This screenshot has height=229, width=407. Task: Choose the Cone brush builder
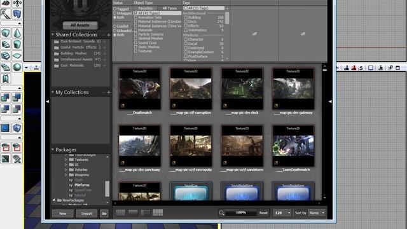[17, 33]
